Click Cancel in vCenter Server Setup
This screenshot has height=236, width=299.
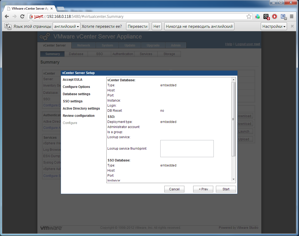coord(174,189)
